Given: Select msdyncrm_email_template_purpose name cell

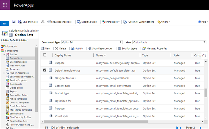Looking at the screenshot, I should point(117,109).
